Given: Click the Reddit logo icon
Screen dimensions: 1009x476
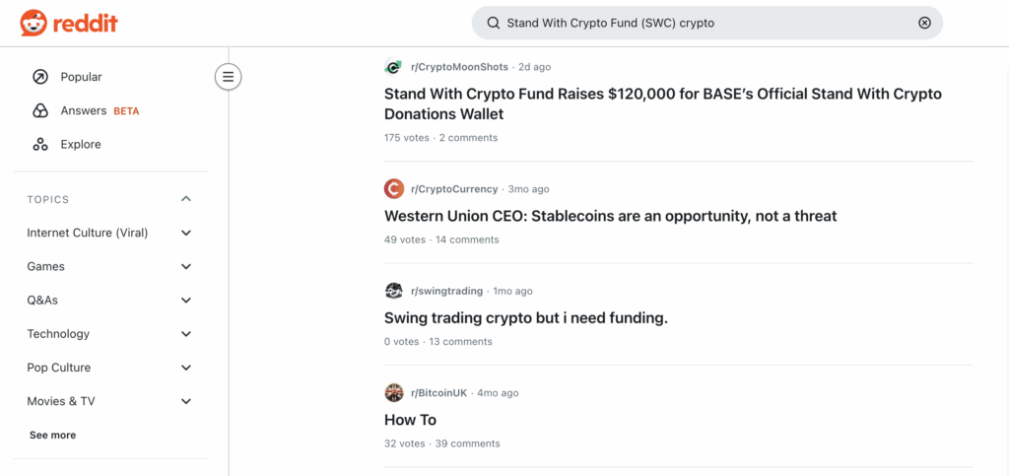Looking at the screenshot, I should tap(33, 23).
